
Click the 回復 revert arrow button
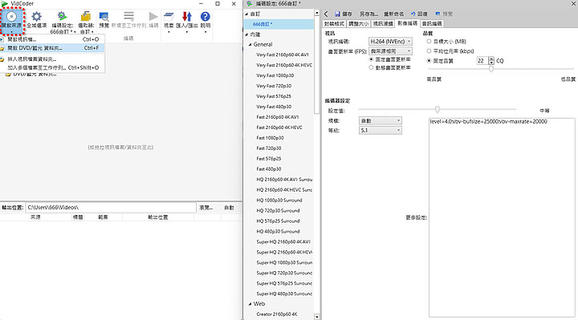click(419, 14)
